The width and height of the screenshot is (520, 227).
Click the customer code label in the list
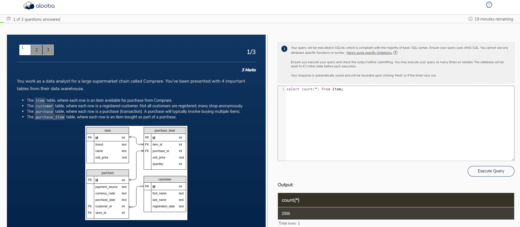[44, 106]
